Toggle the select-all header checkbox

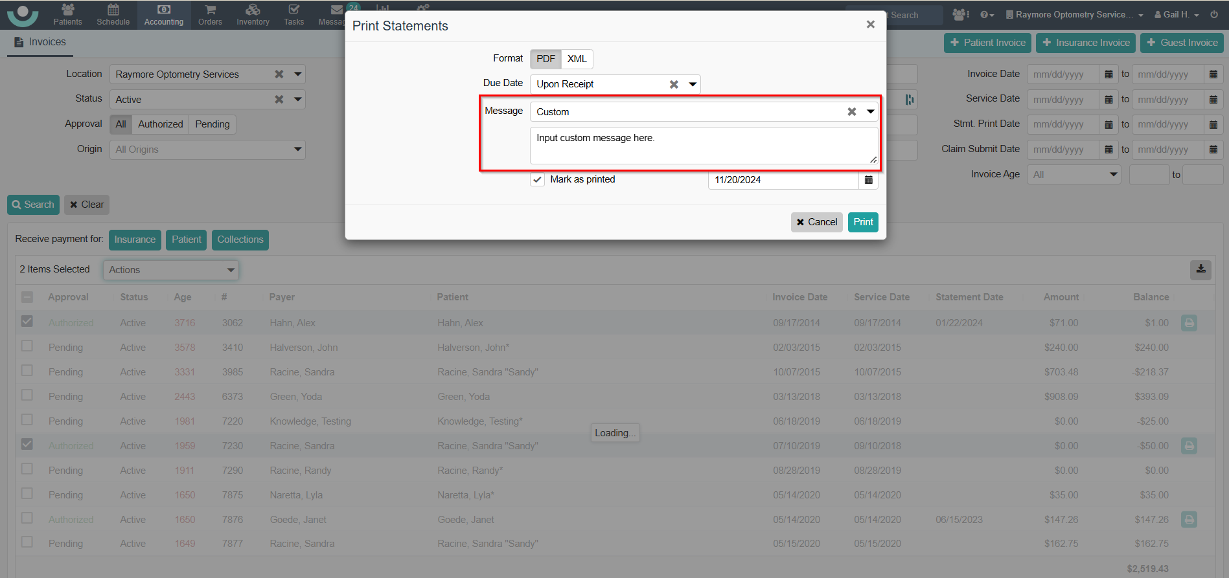(27, 297)
